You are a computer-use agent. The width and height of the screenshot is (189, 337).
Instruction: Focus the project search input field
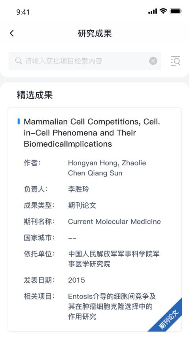click(85, 61)
